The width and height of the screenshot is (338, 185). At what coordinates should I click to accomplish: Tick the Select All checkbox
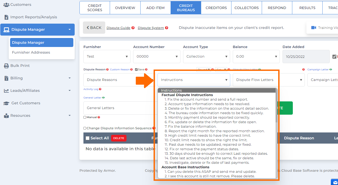87,138
